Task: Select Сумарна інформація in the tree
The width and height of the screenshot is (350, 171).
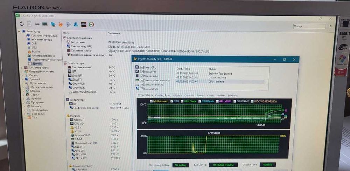Action: click(44, 35)
